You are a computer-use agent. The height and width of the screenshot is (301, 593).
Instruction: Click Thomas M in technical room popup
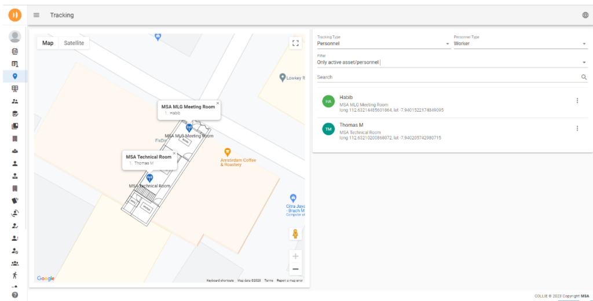click(144, 163)
